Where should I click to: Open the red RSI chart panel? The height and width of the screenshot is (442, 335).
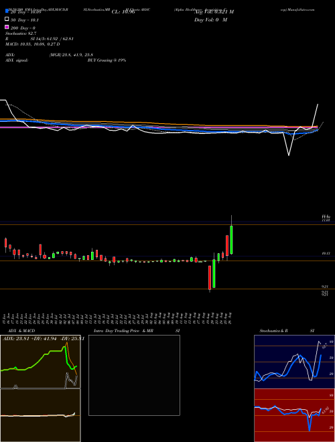[294, 415]
